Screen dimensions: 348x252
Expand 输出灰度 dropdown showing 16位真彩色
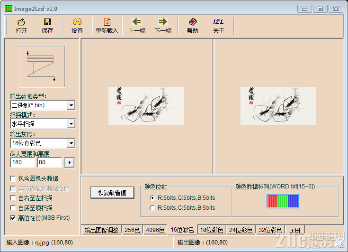click(x=71, y=143)
